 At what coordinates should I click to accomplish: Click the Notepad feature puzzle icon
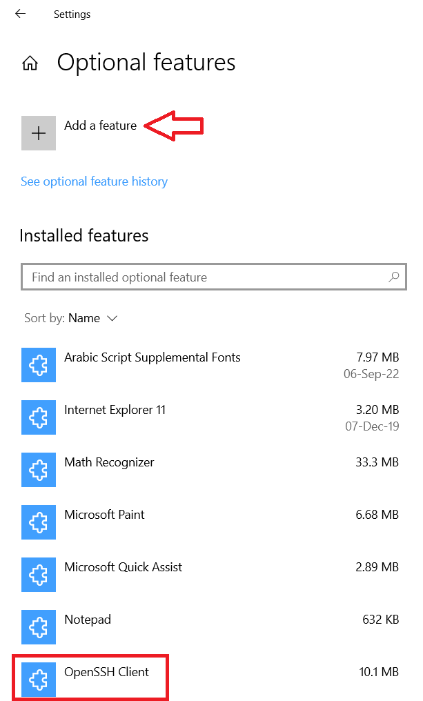tap(39, 626)
